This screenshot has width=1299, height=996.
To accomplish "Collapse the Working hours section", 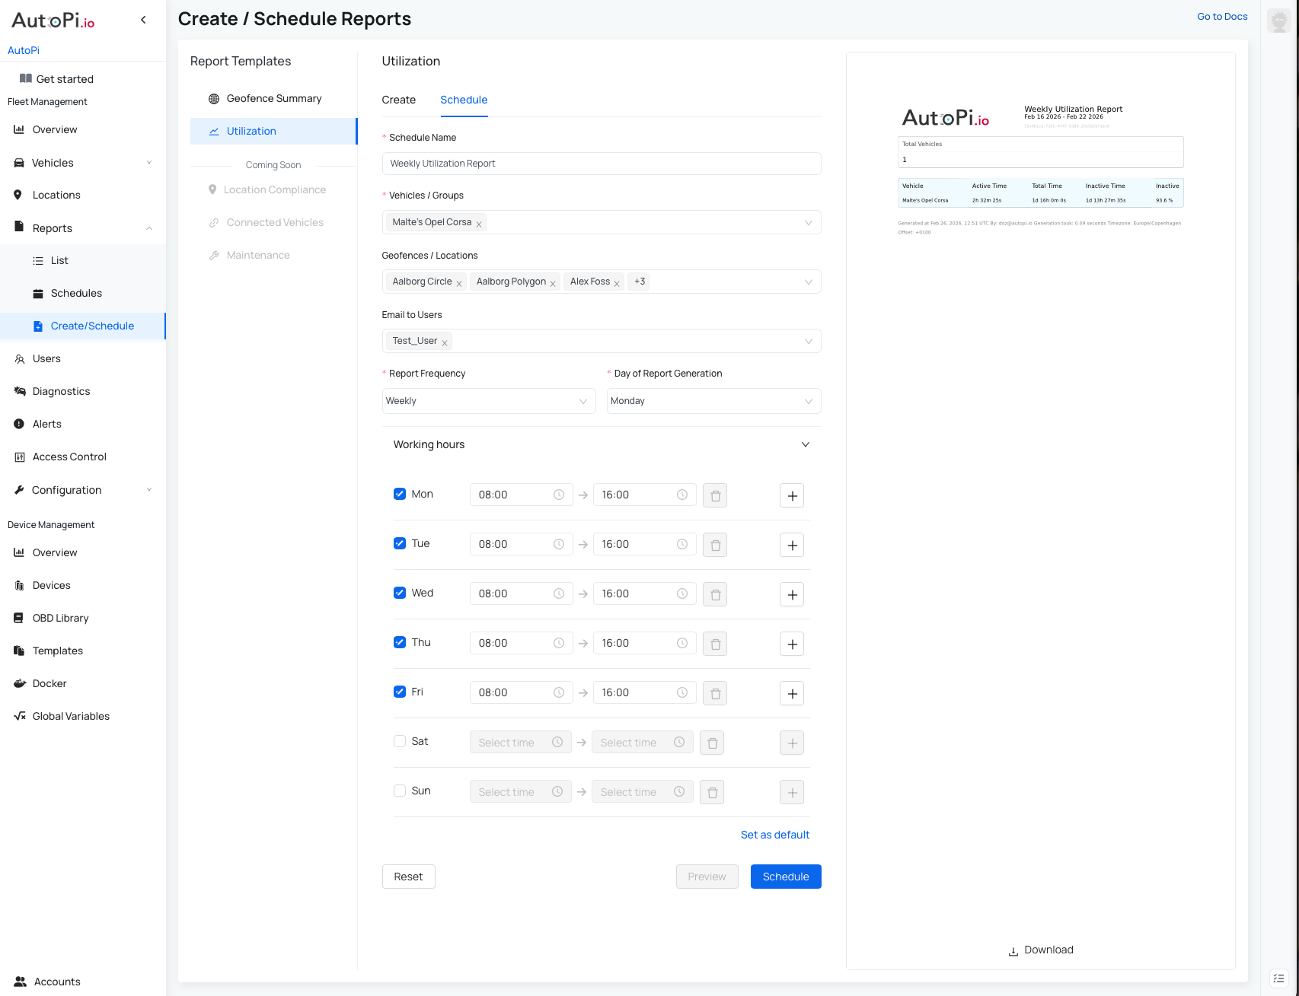I will point(805,444).
